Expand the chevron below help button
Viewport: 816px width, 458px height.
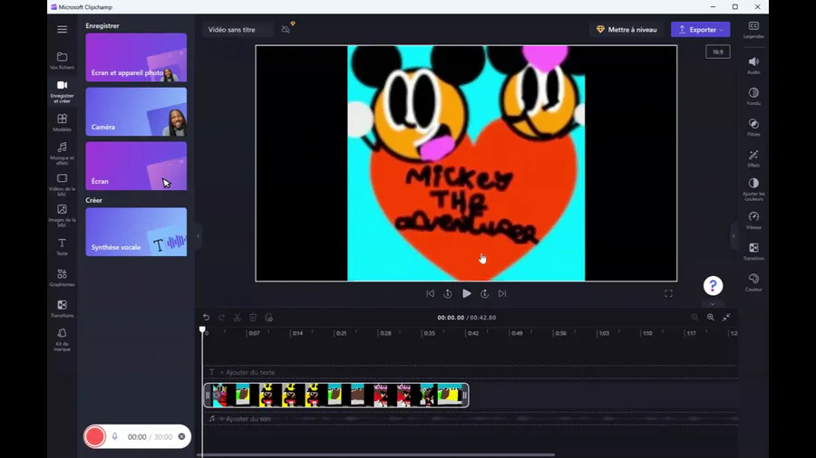pos(713,304)
